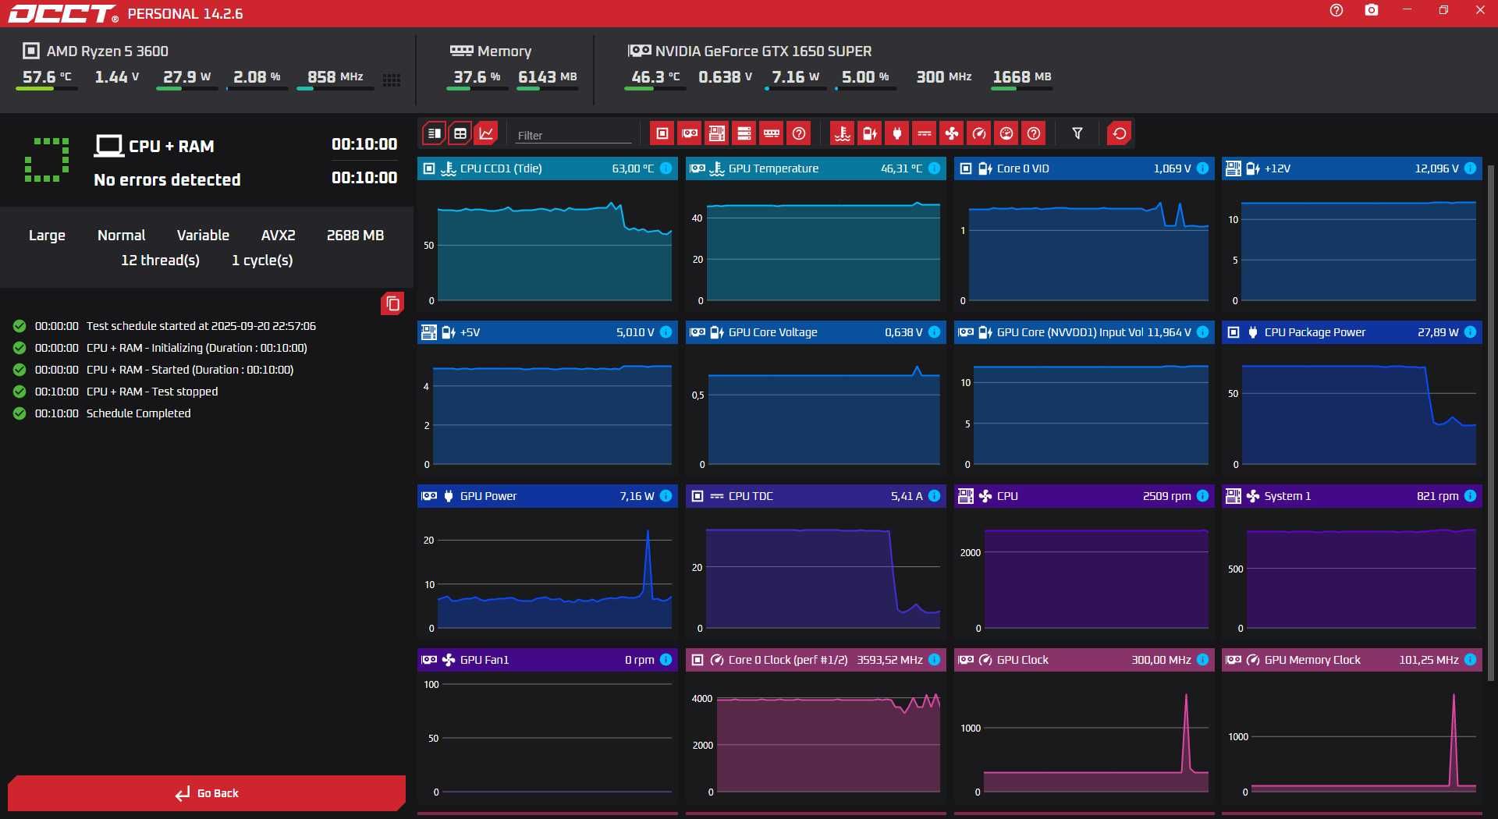Toggle temperature sensor type filter
The image size is (1498, 819).
(843, 133)
